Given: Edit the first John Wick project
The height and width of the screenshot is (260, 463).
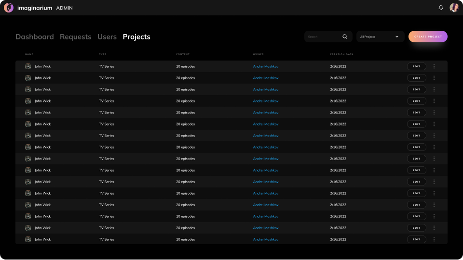Looking at the screenshot, I should tap(416, 66).
